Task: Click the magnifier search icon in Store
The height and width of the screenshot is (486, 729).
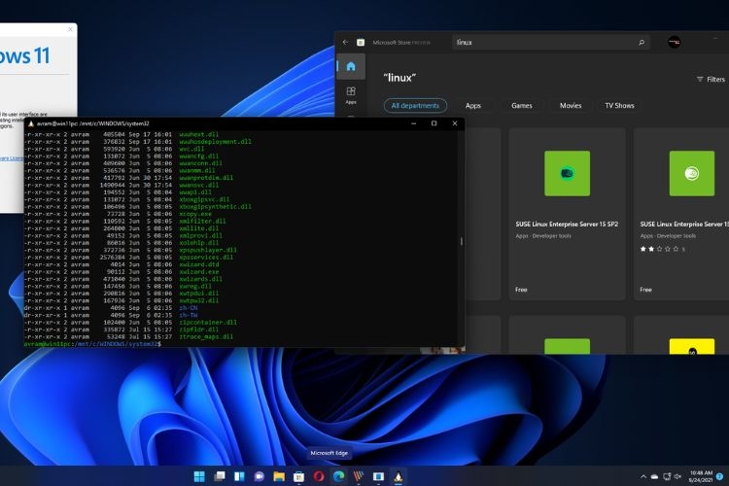Action: (x=642, y=43)
